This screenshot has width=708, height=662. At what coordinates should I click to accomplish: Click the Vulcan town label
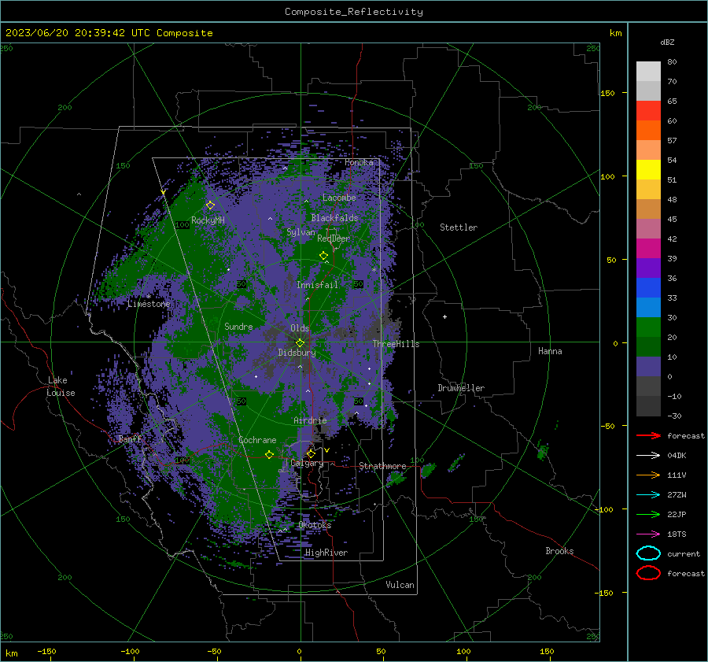pos(400,584)
